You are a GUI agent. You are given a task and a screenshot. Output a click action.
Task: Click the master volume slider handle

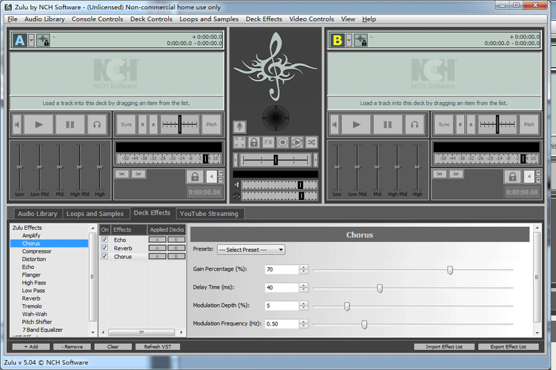pos(300,185)
